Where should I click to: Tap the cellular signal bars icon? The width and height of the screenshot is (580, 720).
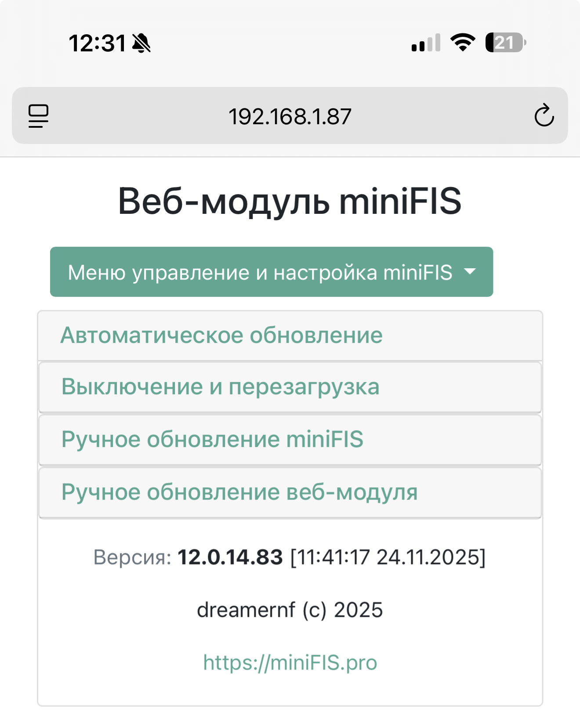click(x=426, y=43)
